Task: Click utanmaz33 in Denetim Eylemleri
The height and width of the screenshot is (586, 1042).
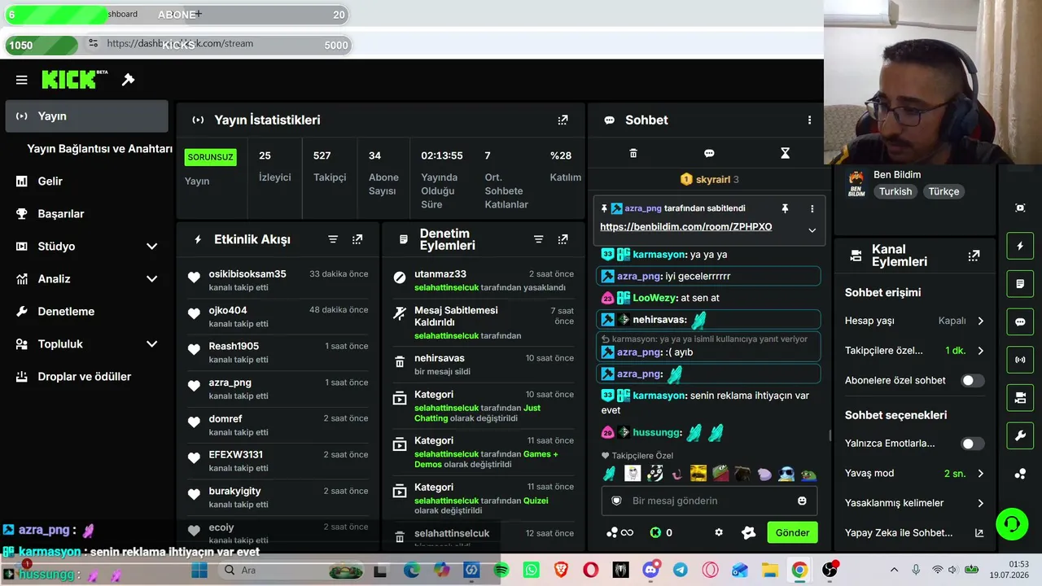Action: click(x=440, y=274)
